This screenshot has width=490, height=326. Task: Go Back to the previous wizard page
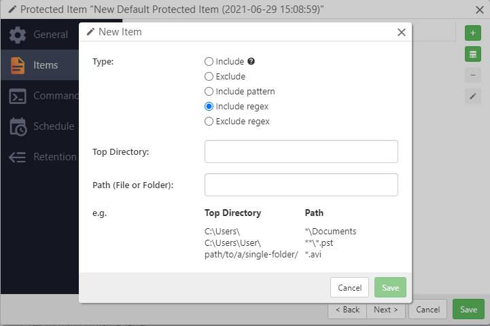pyautogui.click(x=347, y=309)
